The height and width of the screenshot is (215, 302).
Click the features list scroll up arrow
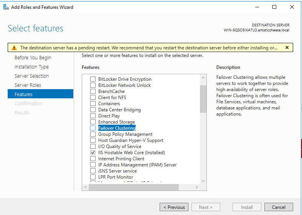click(203, 78)
